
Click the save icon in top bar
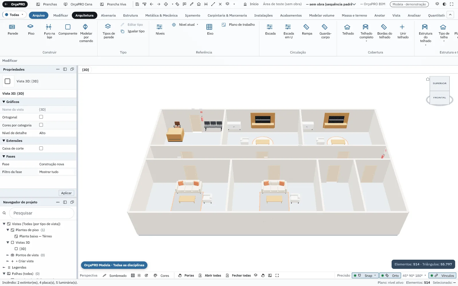pyautogui.click(x=137, y=4)
